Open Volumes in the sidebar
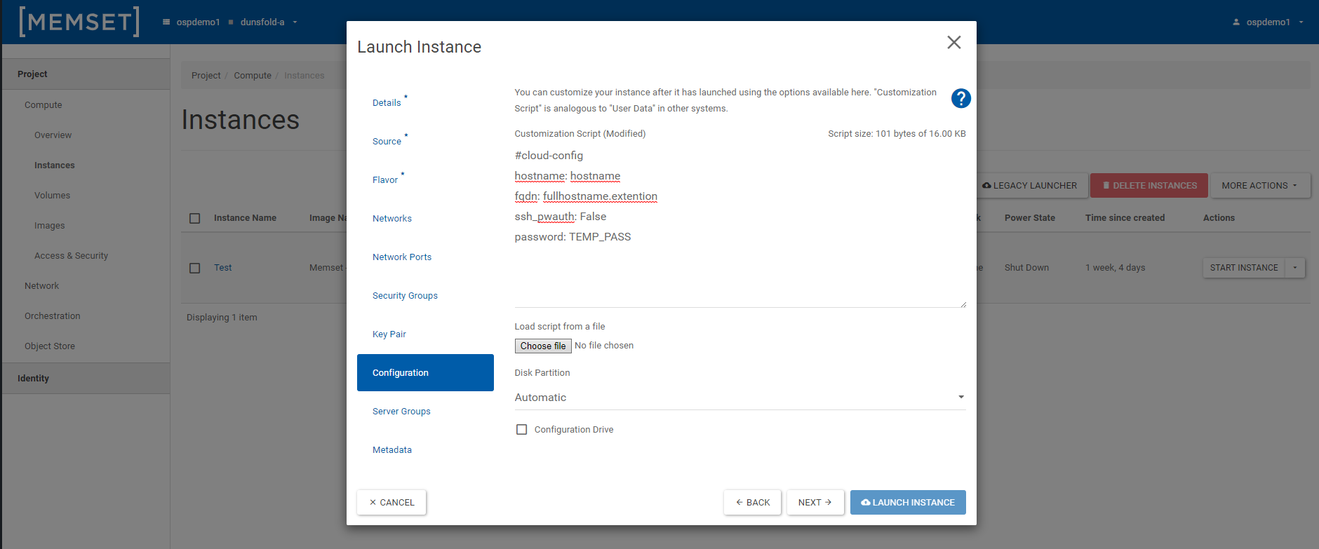Screen dimensions: 1319x549 (53, 196)
